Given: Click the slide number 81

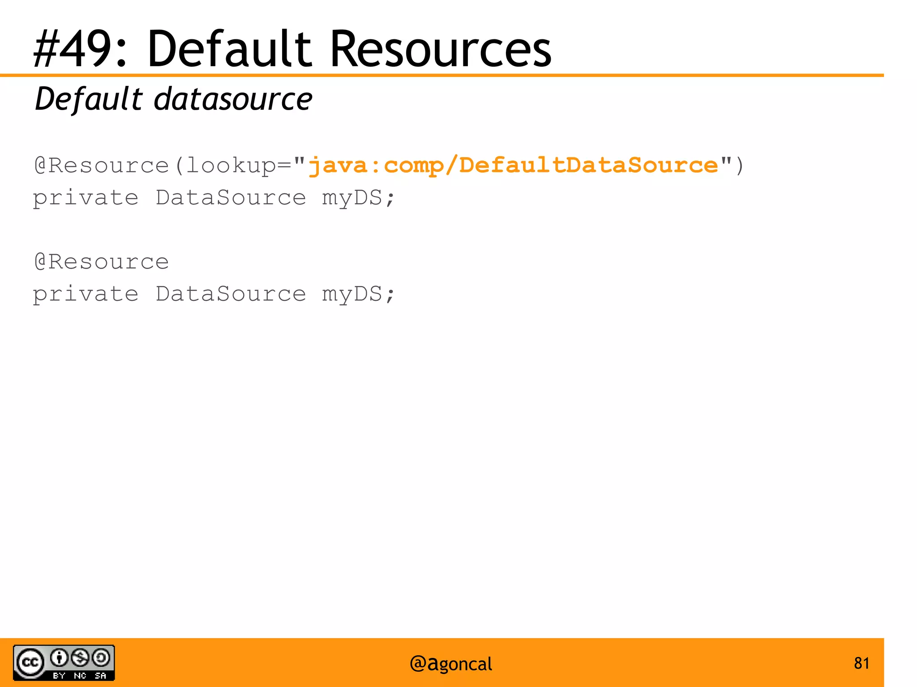Looking at the screenshot, I should pyautogui.click(x=861, y=663).
